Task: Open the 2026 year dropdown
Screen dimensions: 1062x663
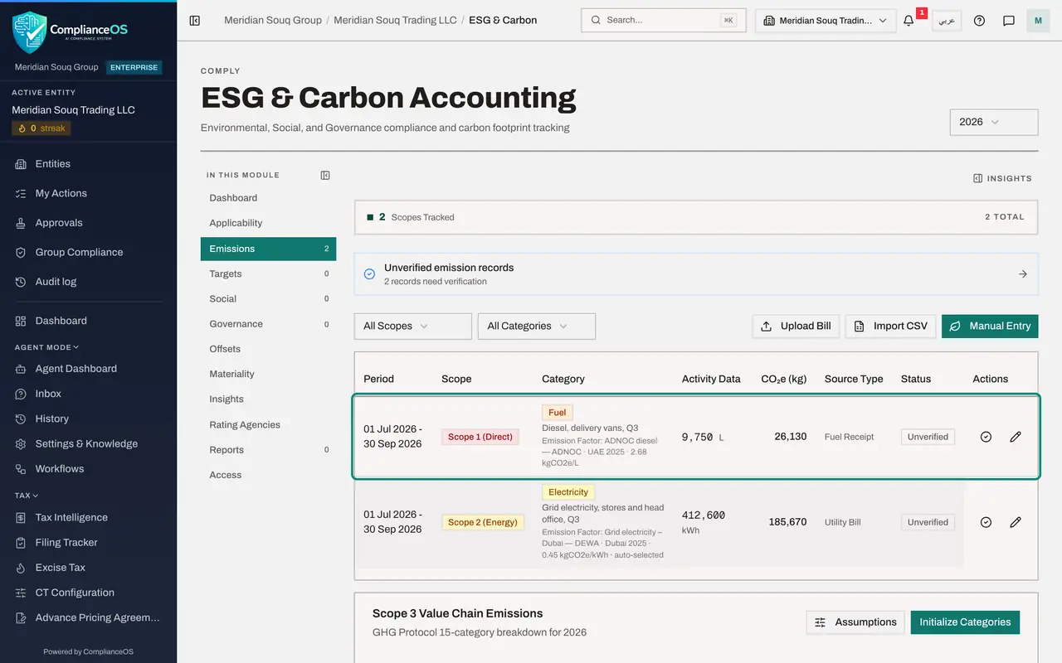Action: [994, 122]
